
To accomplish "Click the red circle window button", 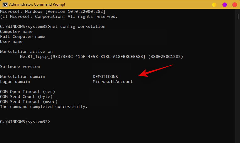I will 234,5.
